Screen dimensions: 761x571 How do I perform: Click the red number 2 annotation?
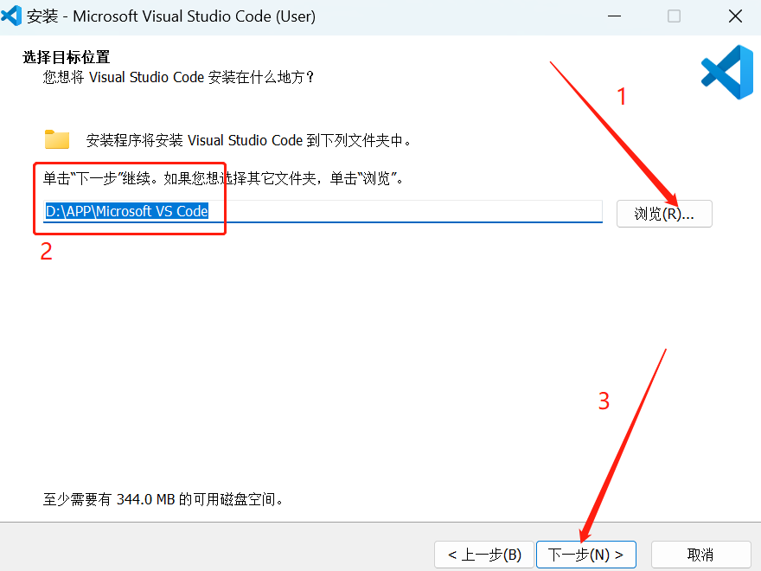click(46, 252)
